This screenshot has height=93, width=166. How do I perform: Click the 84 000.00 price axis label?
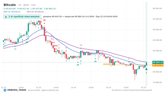pyautogui.click(x=157, y=29)
